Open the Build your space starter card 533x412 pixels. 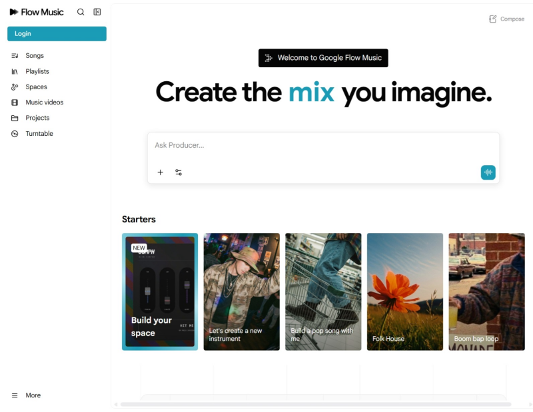point(160,292)
